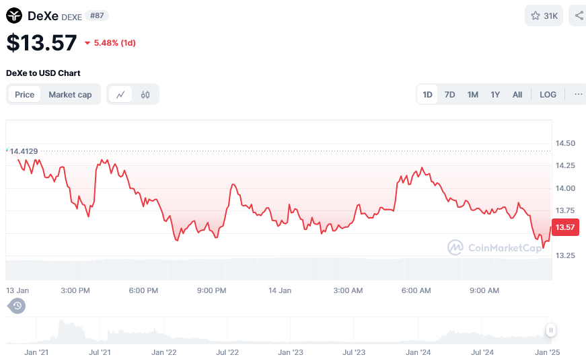586x361 pixels.
Task: Open the three-dot more options menu
Action: pyautogui.click(x=578, y=94)
